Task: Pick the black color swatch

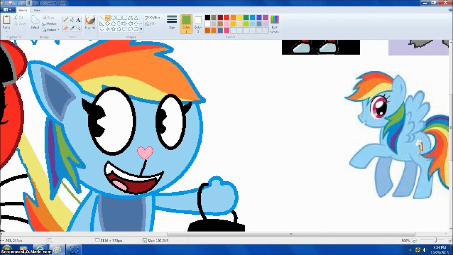Action: click(207, 18)
